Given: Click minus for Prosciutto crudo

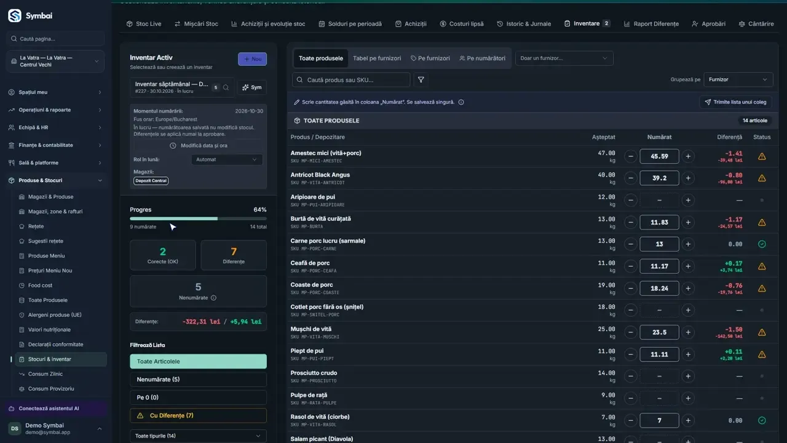Looking at the screenshot, I should coord(630,376).
